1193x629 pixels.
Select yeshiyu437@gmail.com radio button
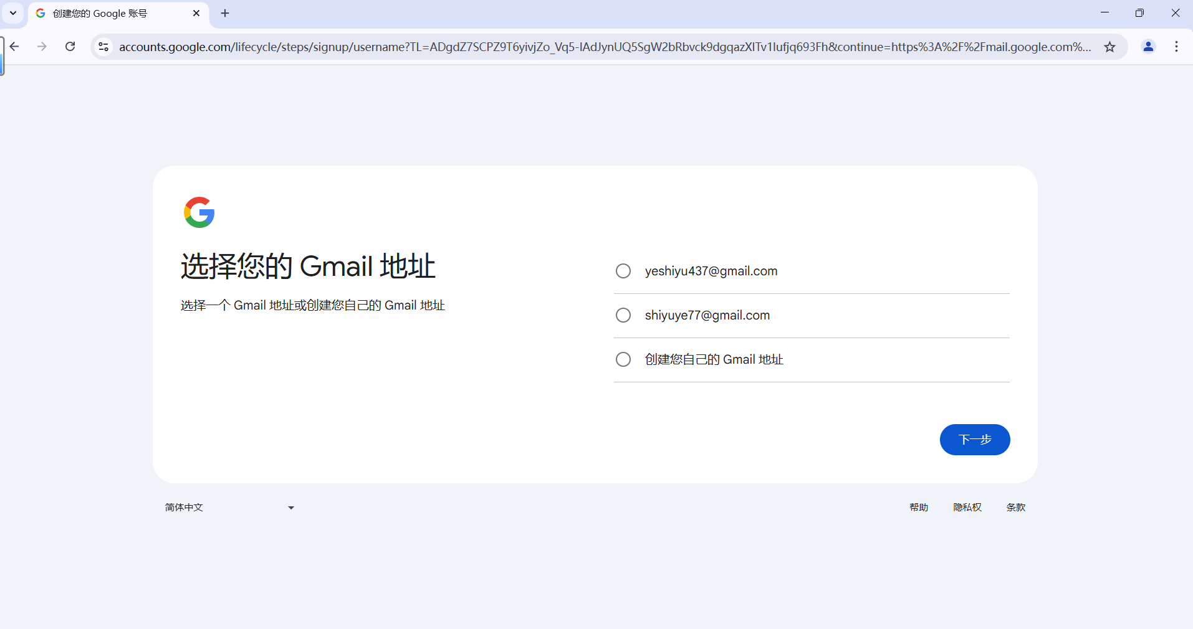point(623,271)
